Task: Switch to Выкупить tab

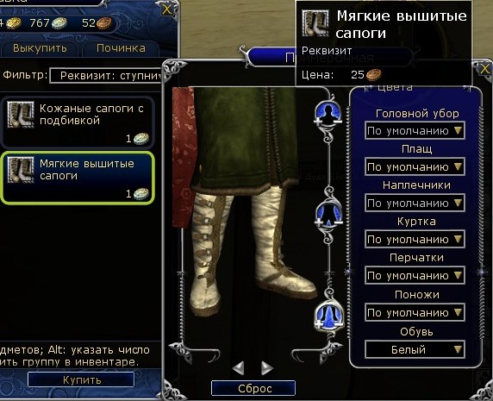Action: pyautogui.click(x=40, y=48)
